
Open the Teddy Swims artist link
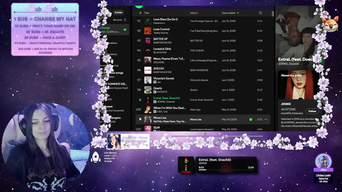tap(161, 33)
